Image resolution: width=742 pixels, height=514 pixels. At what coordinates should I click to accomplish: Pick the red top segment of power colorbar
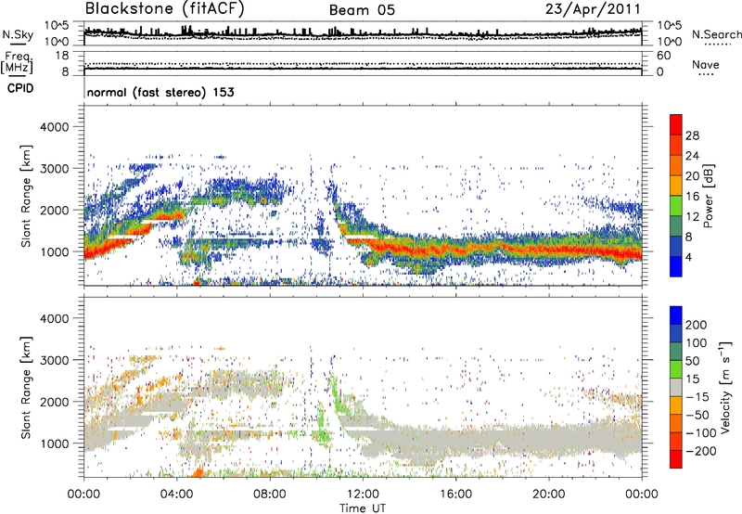coord(676,124)
